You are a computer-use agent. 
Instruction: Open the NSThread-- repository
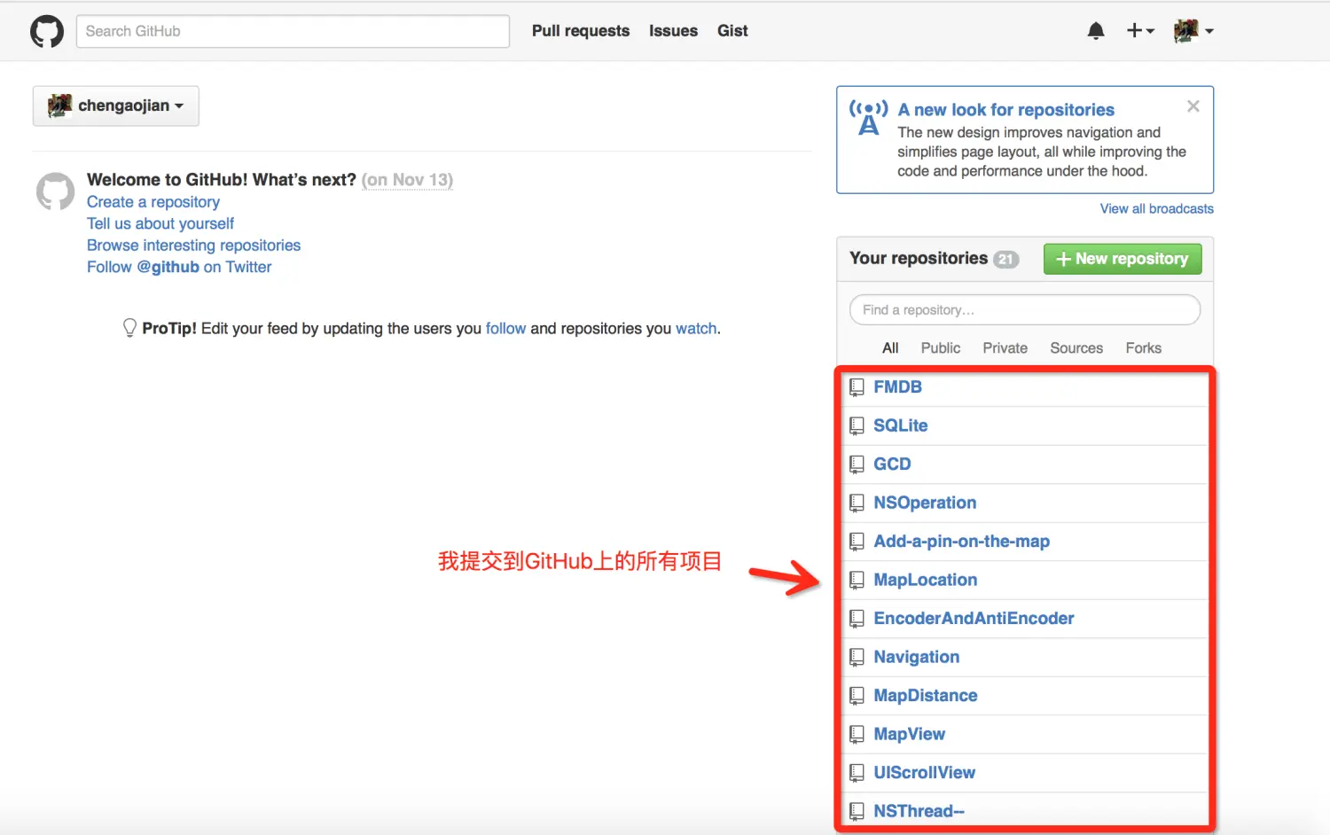[x=919, y=811]
